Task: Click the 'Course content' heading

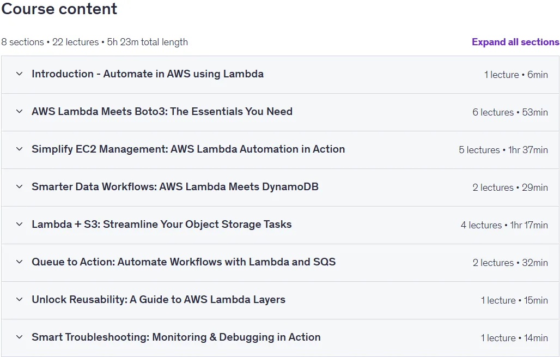Action: (59, 9)
